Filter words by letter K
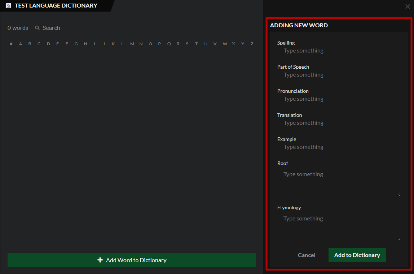 pos(113,44)
